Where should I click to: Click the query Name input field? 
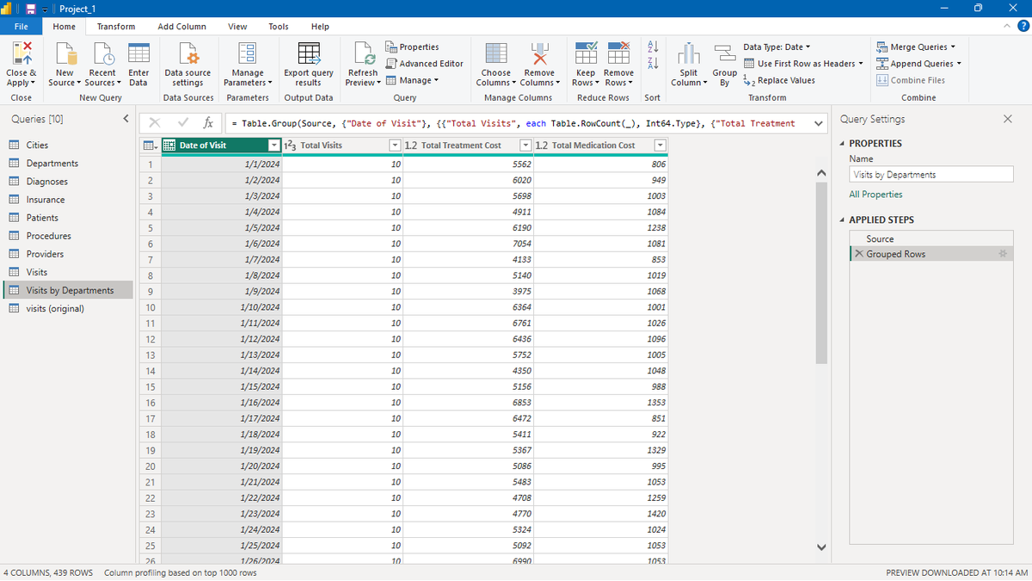(931, 174)
